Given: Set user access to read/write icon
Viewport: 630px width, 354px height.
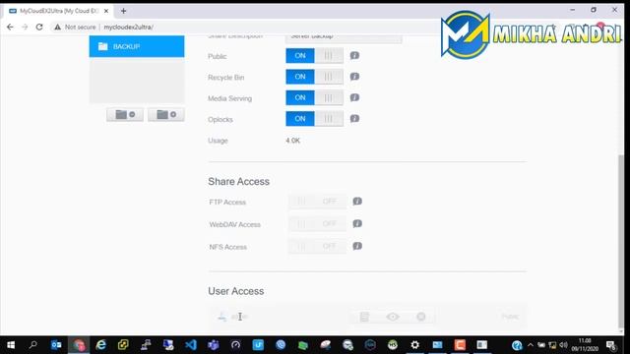Looking at the screenshot, I should pyautogui.click(x=364, y=317).
